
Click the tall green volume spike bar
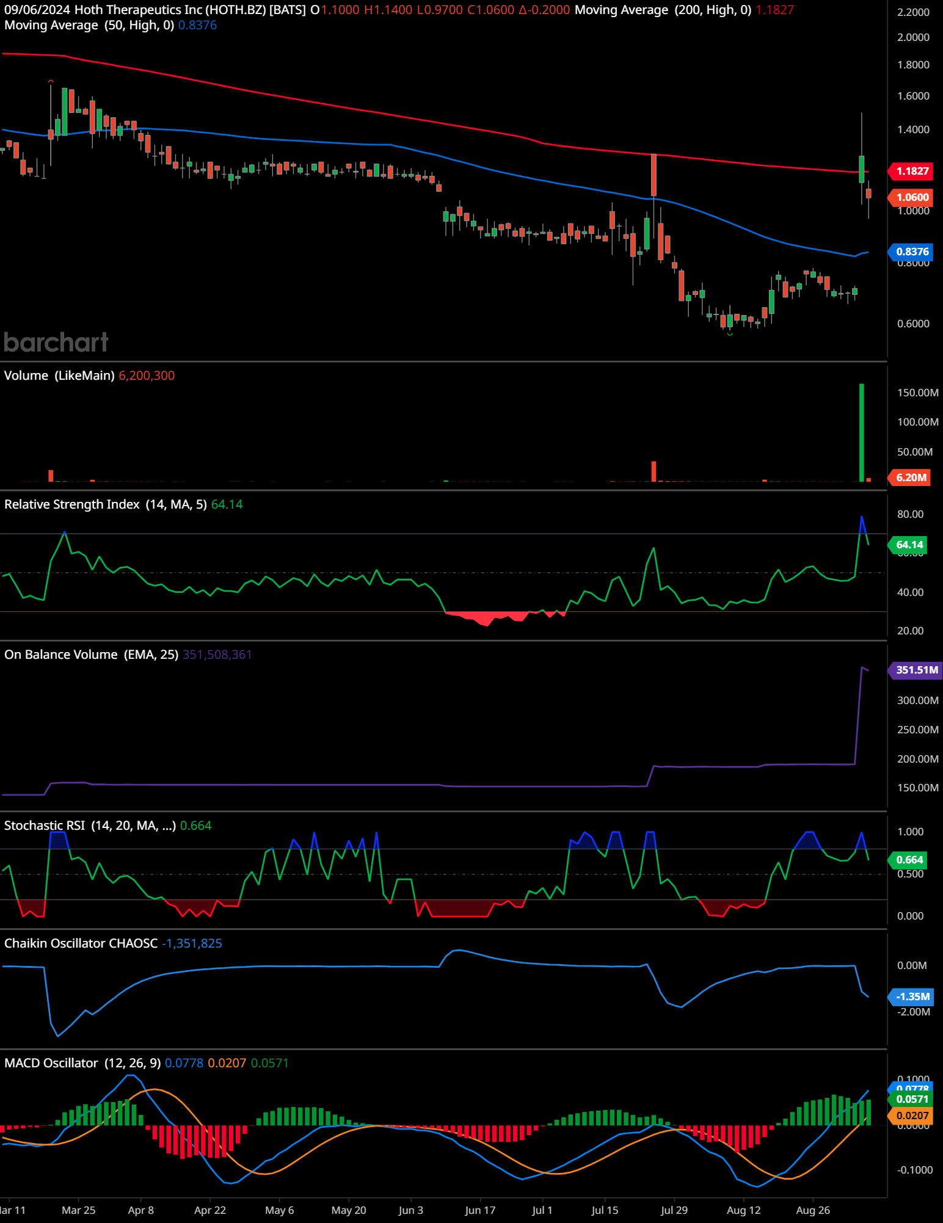[862, 432]
